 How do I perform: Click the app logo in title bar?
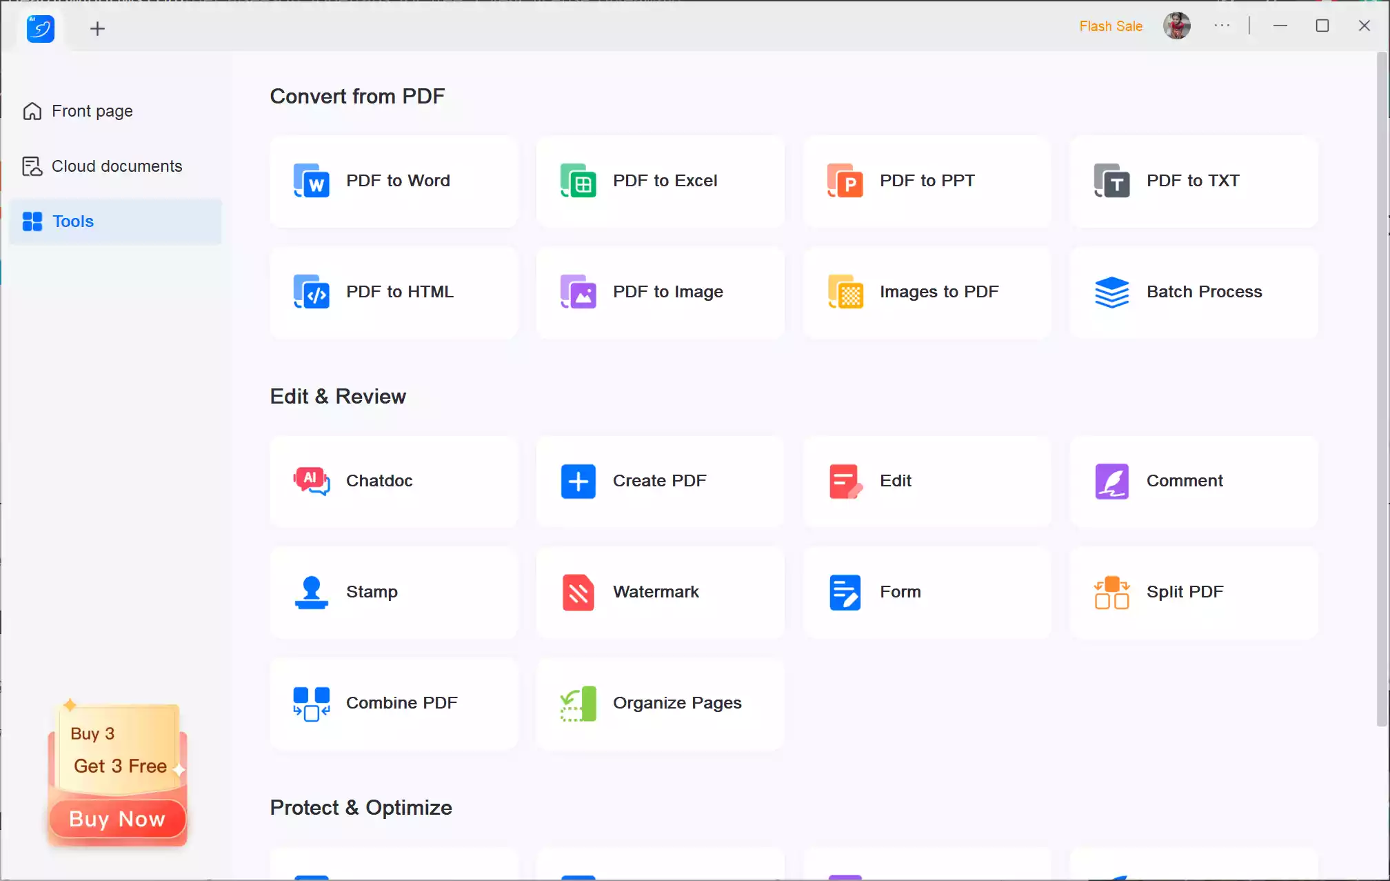coord(40,28)
